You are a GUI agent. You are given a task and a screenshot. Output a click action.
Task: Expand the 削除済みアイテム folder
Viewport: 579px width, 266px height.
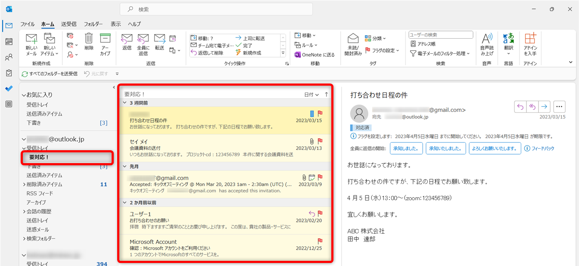coord(24,184)
